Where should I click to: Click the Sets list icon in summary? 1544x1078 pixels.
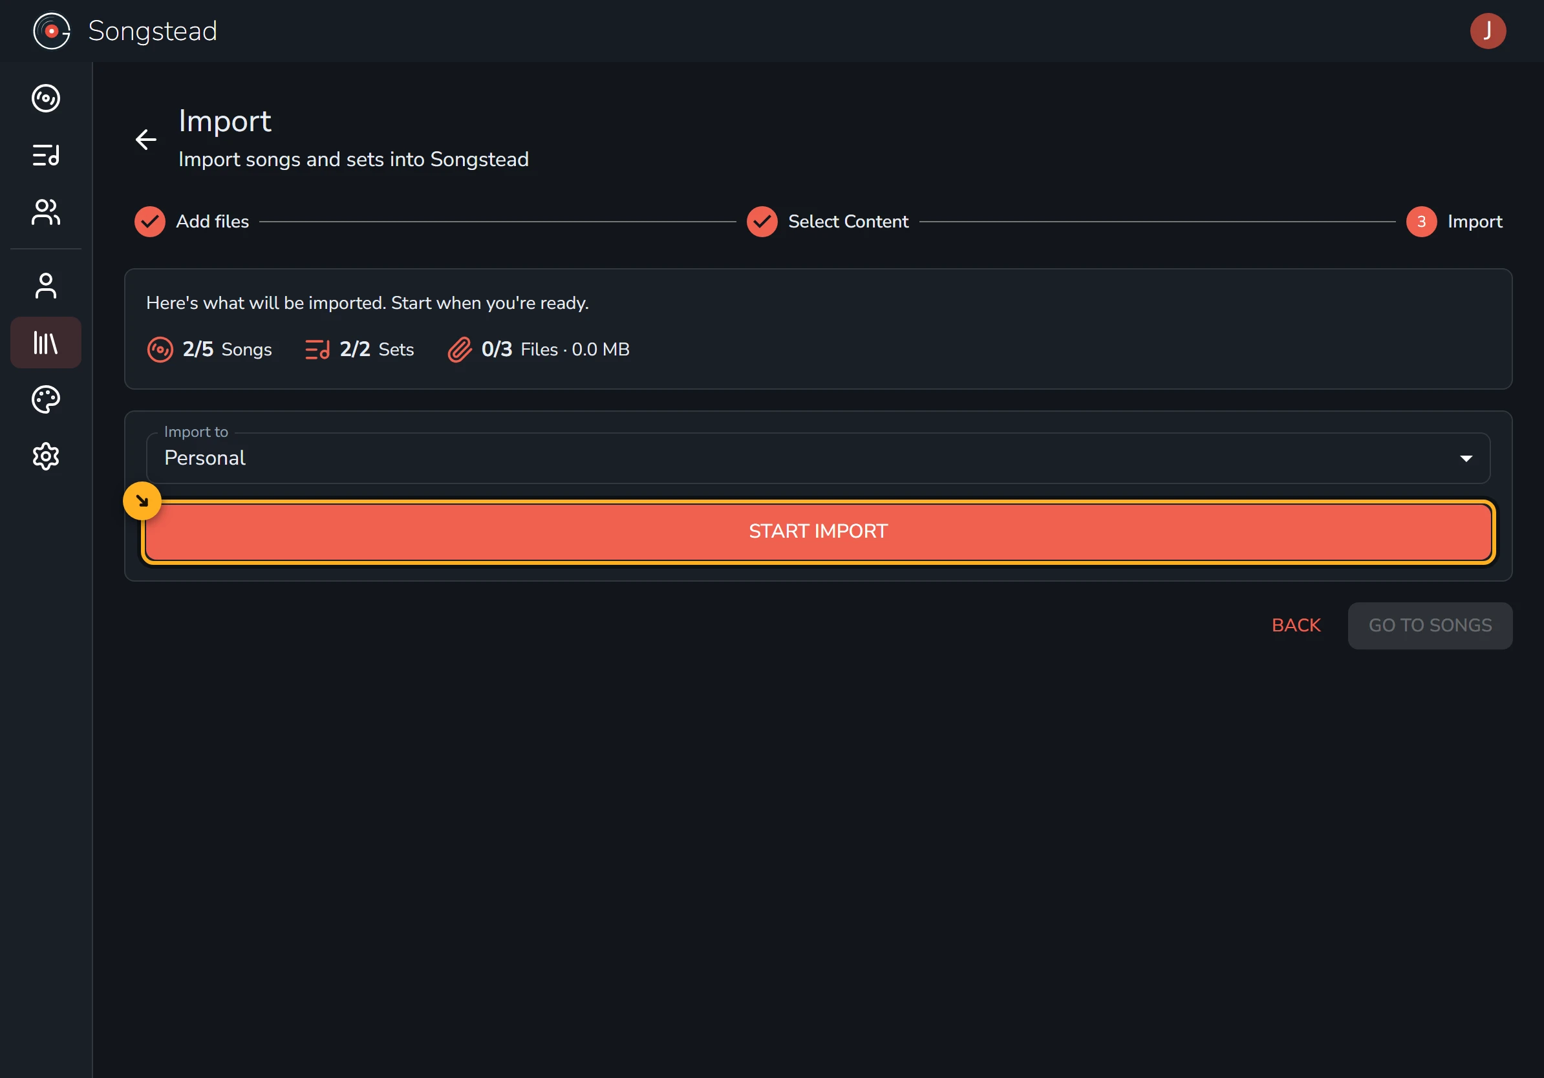[317, 350]
